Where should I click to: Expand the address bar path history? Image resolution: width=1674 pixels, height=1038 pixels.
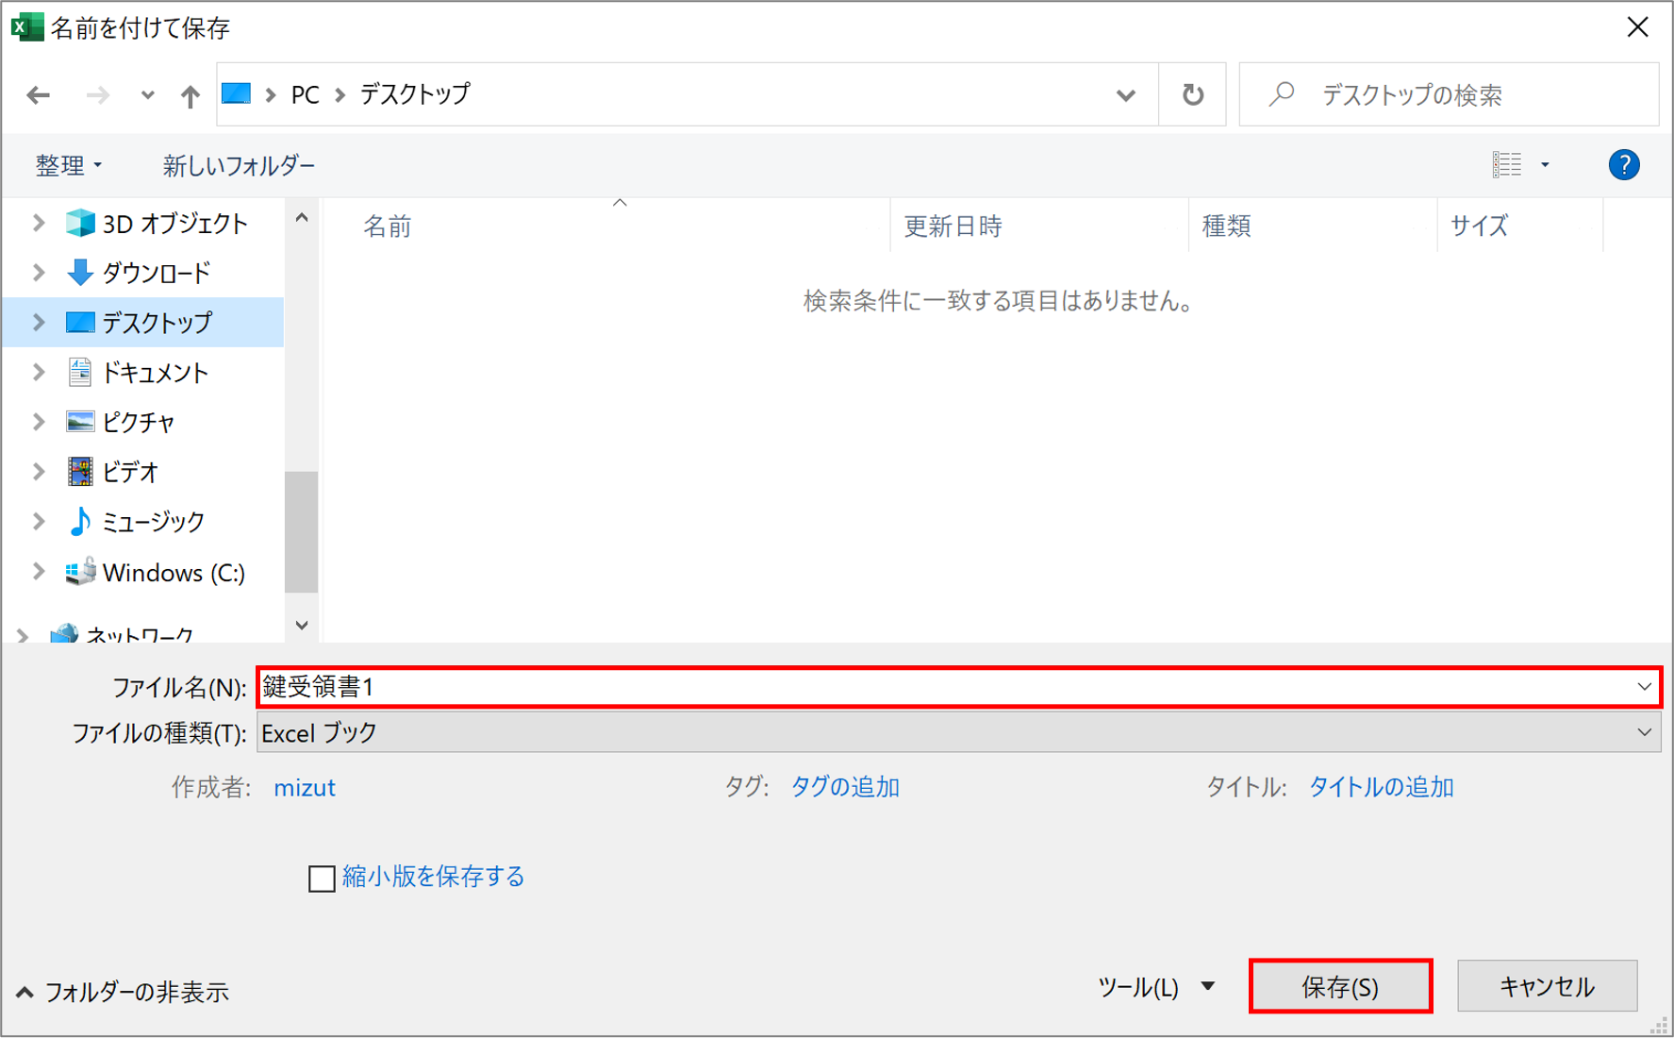[1125, 95]
